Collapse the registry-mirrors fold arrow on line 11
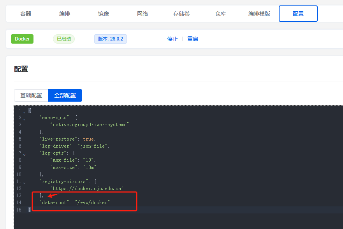The width and height of the screenshot is (343, 229). pyautogui.click(x=24, y=183)
